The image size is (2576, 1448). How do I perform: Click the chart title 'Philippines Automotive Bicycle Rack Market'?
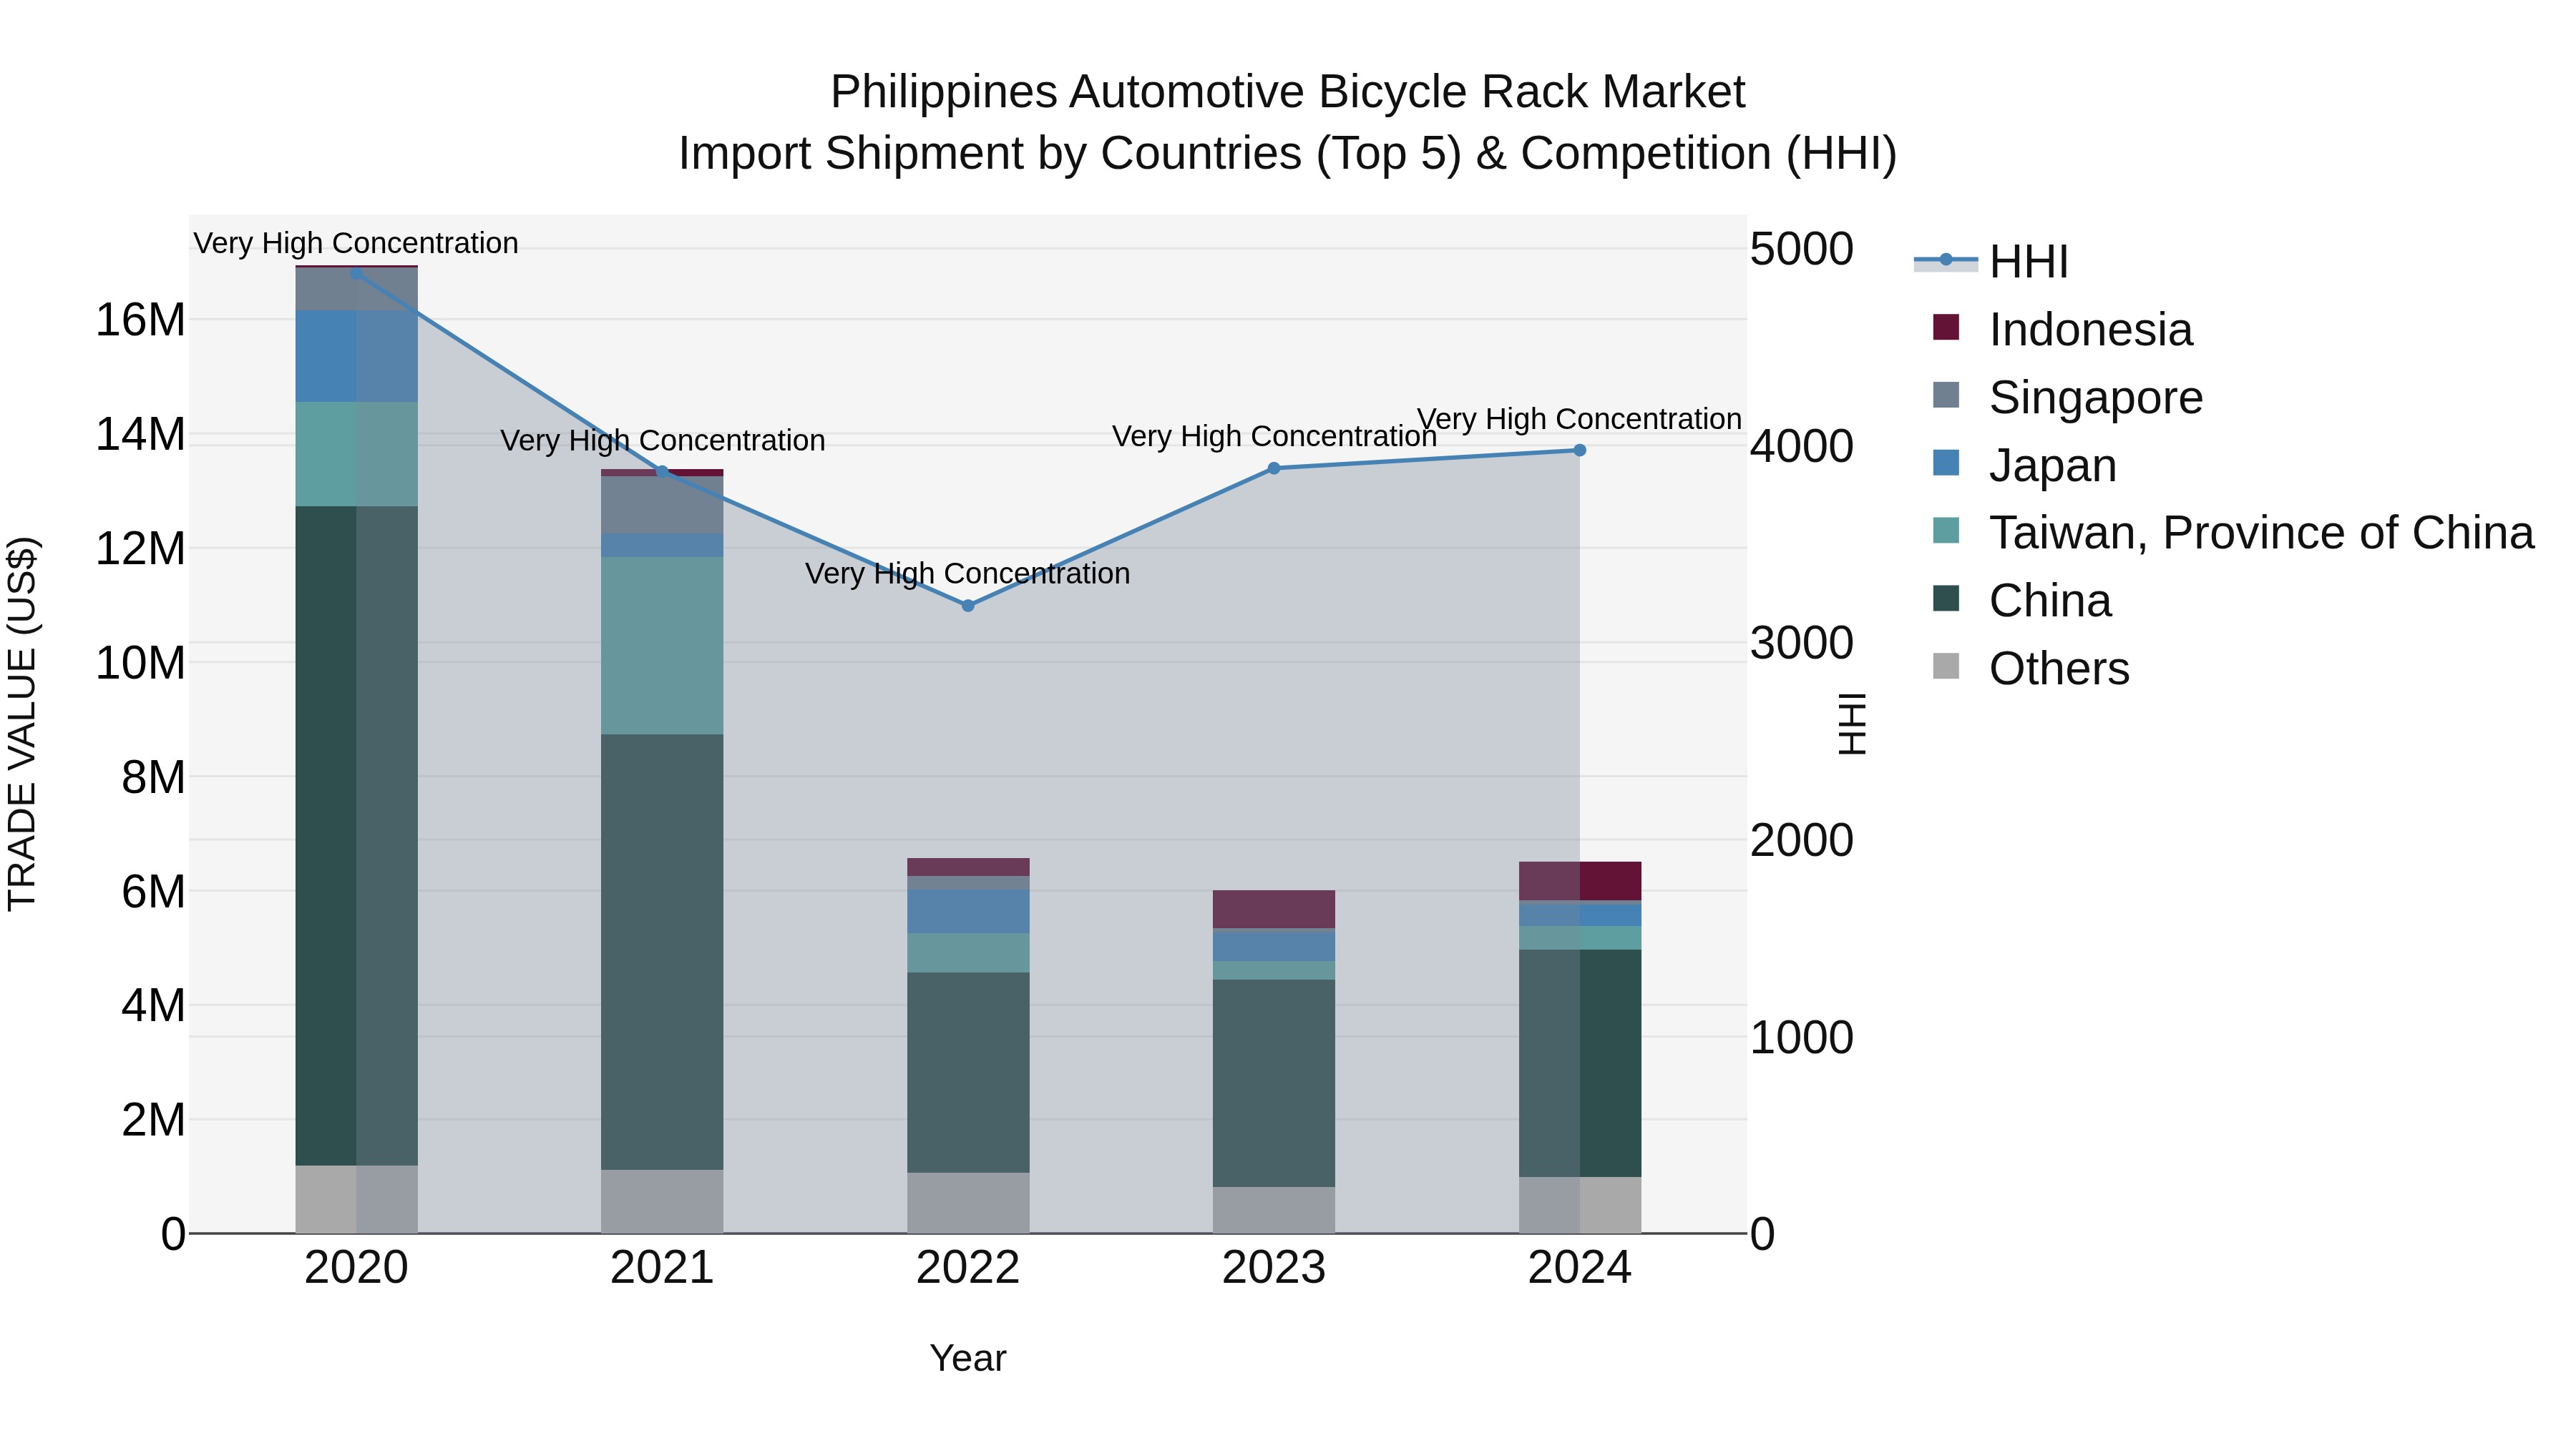pyautogui.click(x=1288, y=92)
